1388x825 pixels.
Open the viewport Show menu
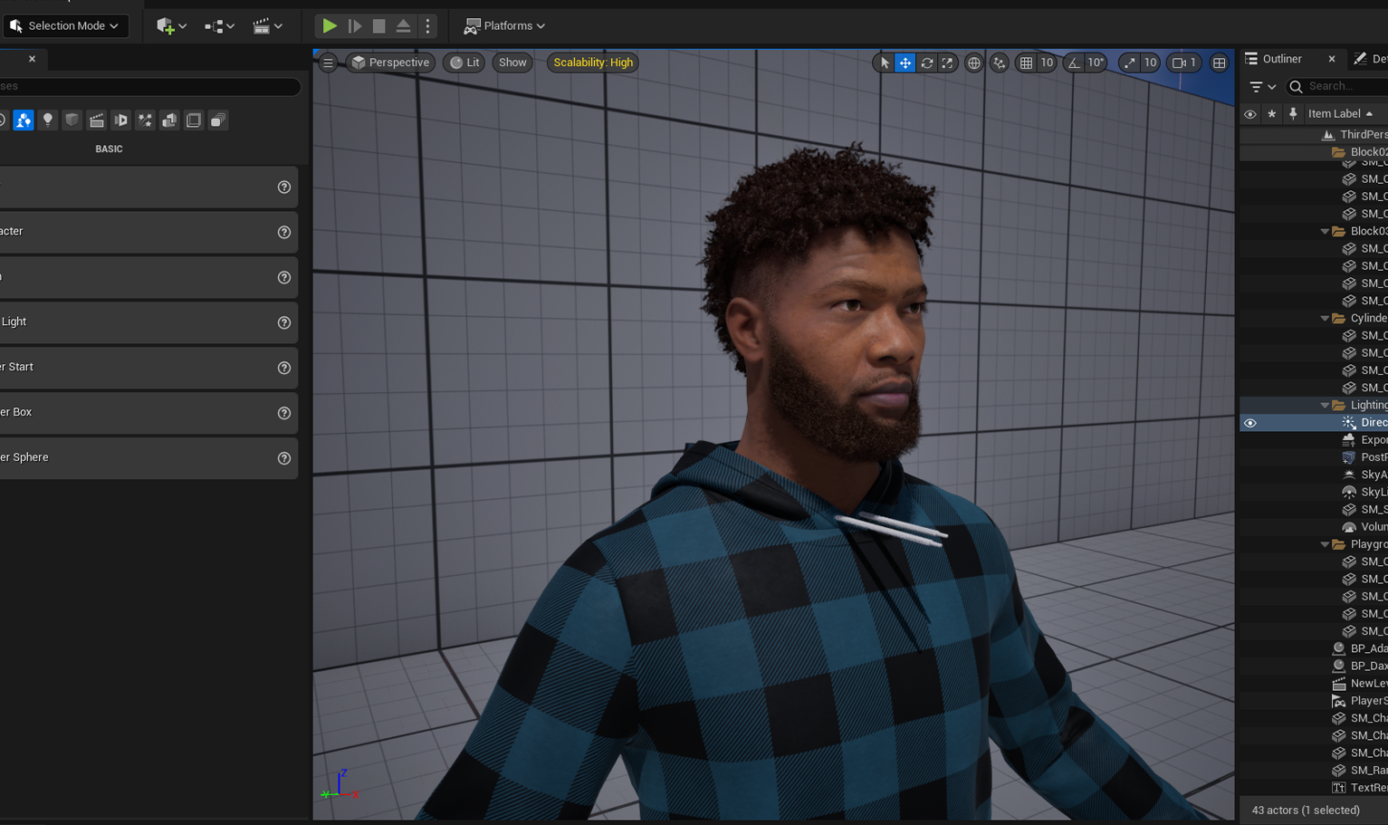click(512, 62)
